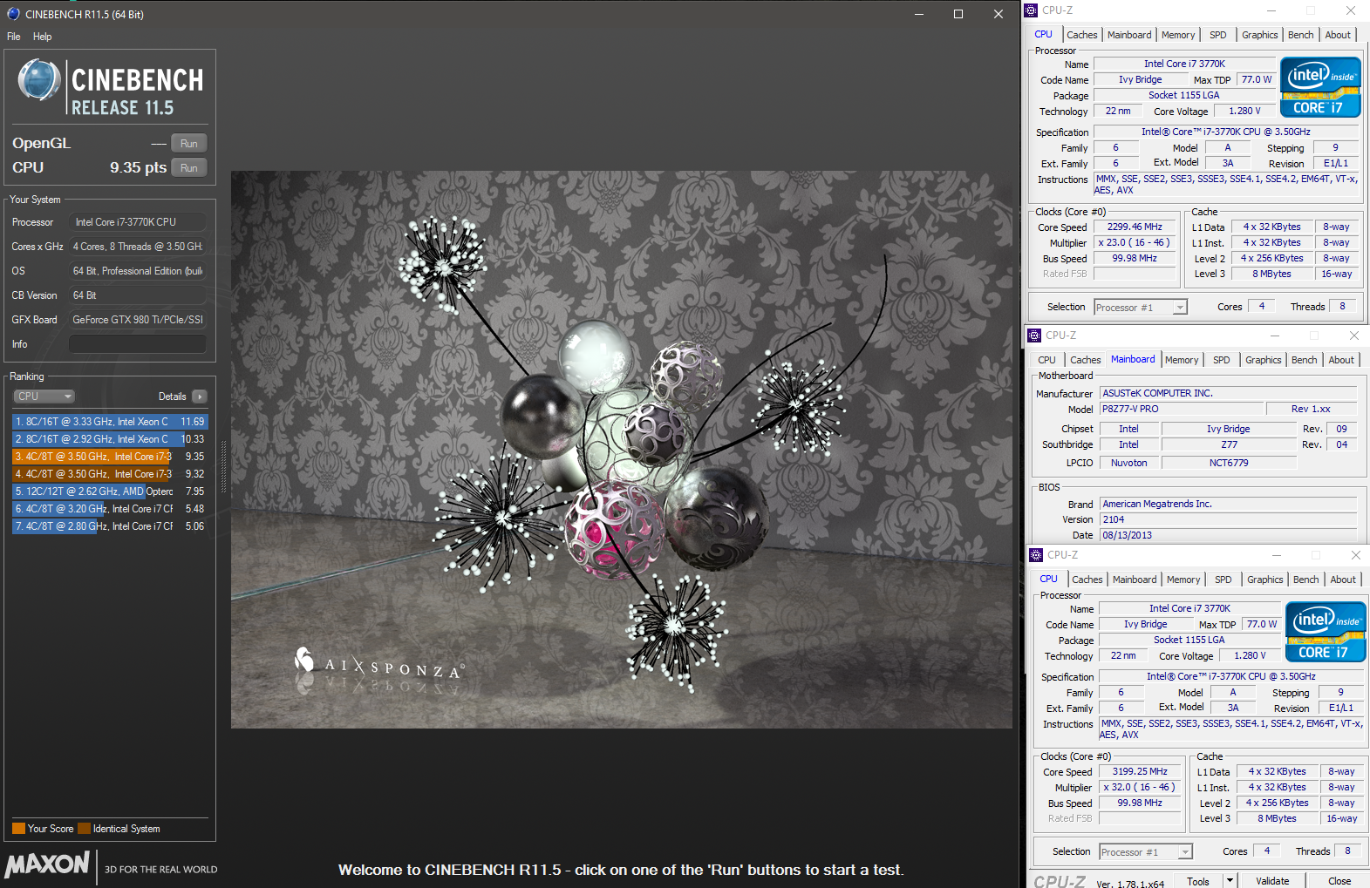Open Memory tab in topmost CPU-Z window
The image size is (1370, 888).
[x=1178, y=35]
